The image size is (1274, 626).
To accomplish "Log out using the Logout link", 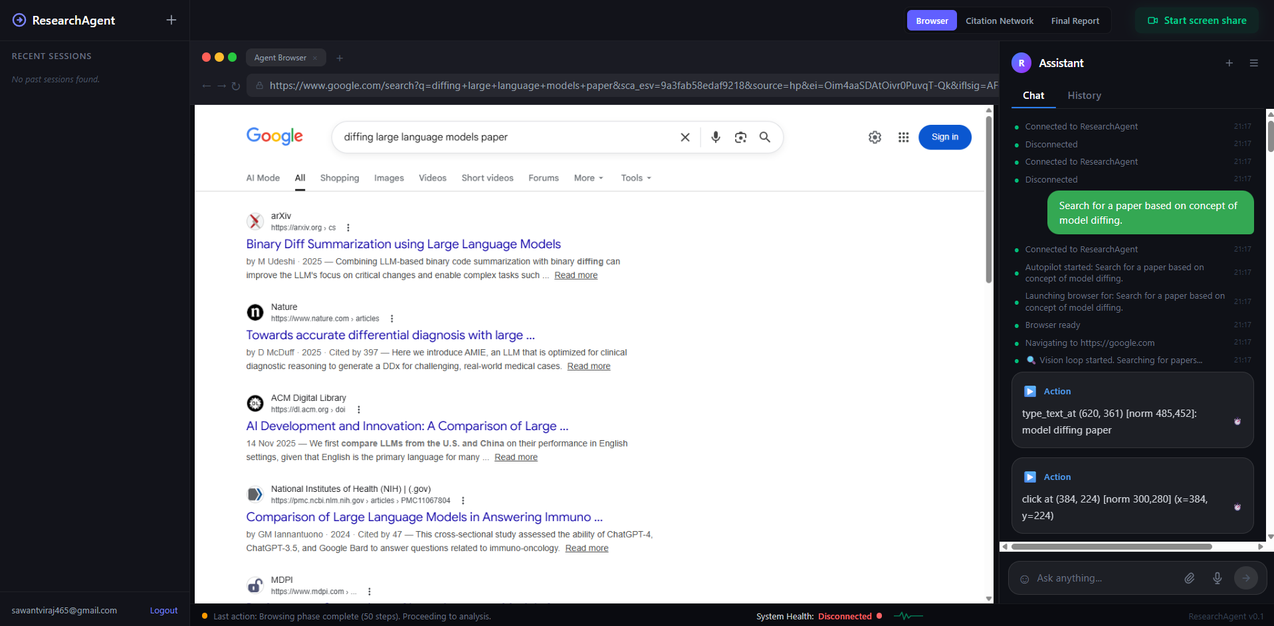I will (x=163, y=610).
